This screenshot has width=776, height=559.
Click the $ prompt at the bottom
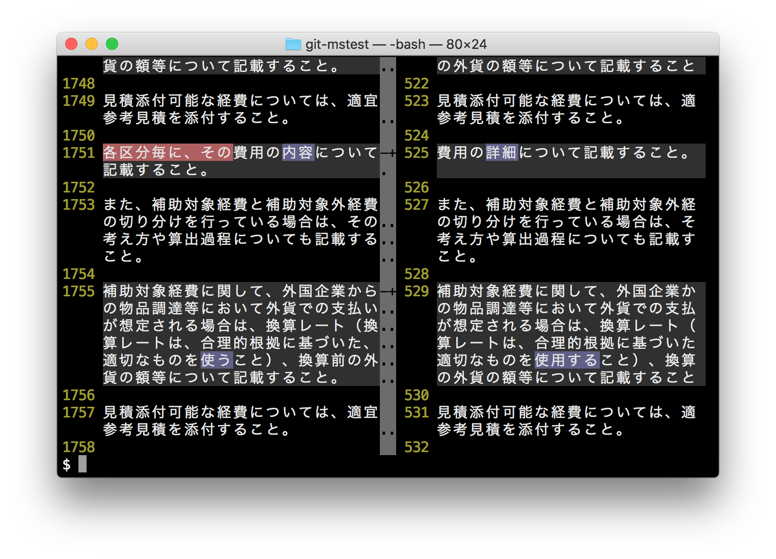(x=66, y=464)
